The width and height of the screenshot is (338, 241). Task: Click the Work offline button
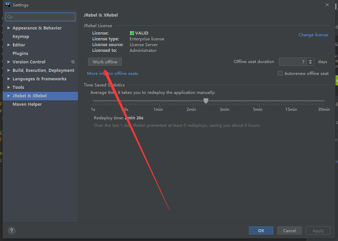click(105, 62)
